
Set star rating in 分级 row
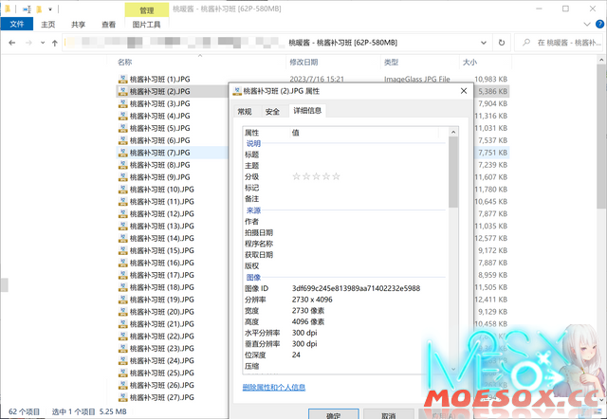click(x=316, y=177)
